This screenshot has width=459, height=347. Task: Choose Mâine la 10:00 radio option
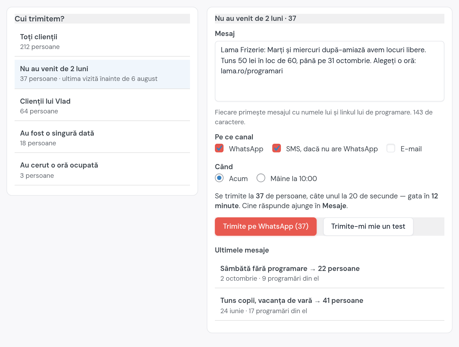point(261,178)
